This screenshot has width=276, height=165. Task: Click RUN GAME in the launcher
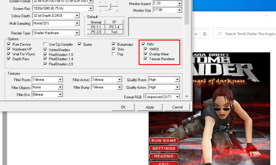(x=164, y=141)
